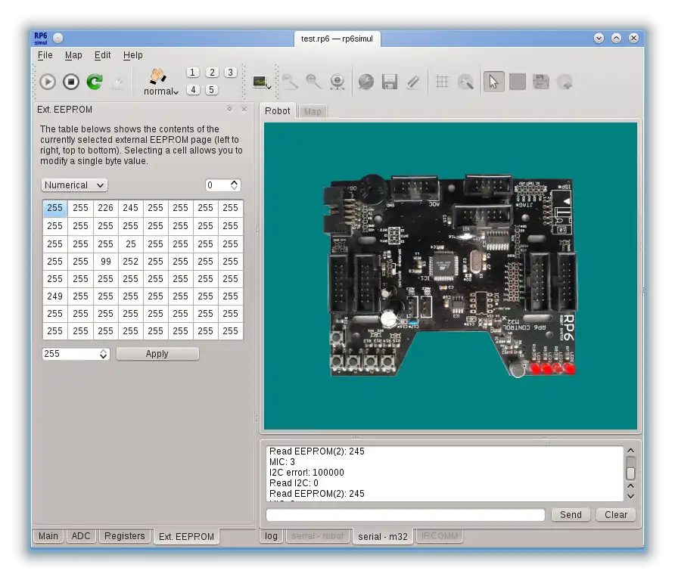The height and width of the screenshot is (580, 675).
Task: Click the serial command input field
Action: pyautogui.click(x=405, y=515)
